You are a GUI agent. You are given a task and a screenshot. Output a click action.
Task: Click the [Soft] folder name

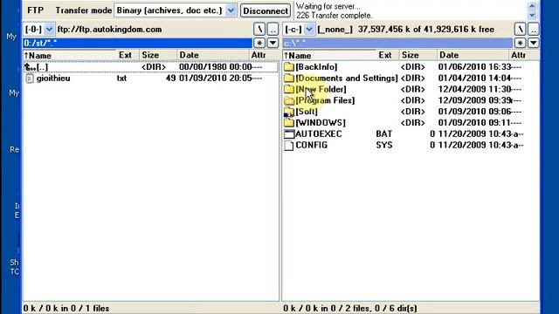click(307, 112)
